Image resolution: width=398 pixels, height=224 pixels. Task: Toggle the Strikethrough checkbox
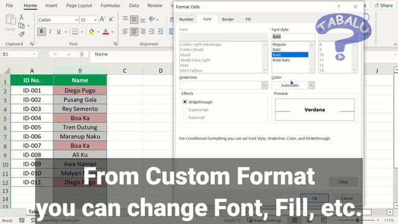coord(185,102)
